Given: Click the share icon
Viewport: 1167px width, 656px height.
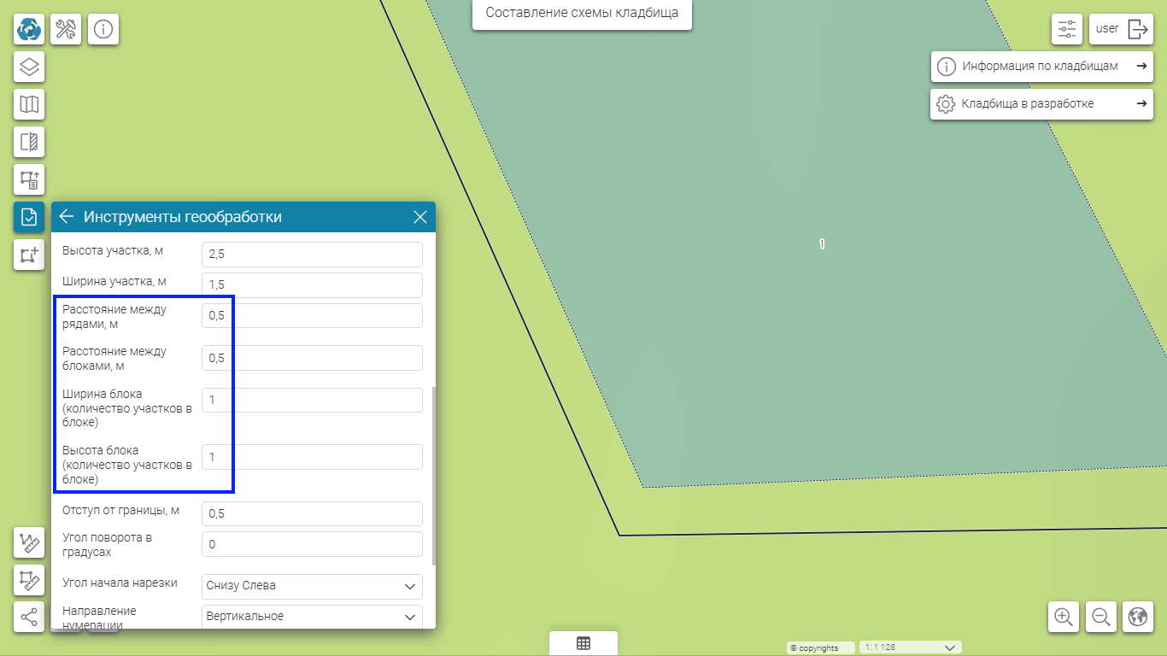Looking at the screenshot, I should (29, 617).
